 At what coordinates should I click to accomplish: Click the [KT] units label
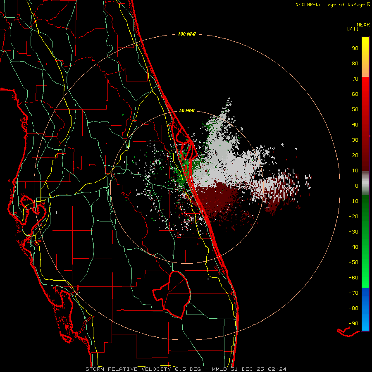coord(353,29)
